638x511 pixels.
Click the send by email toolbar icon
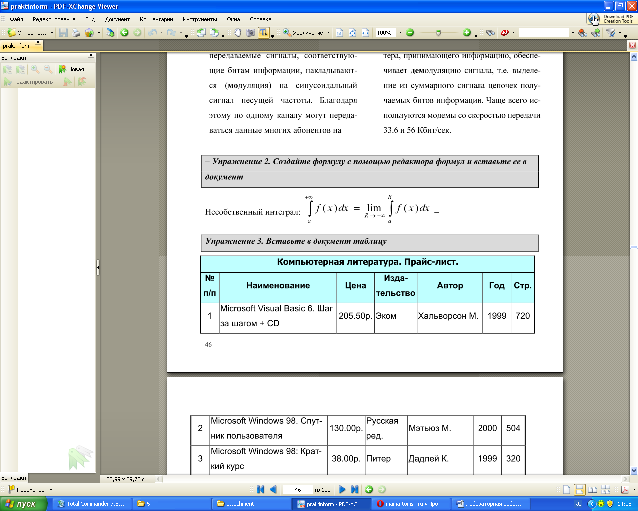pos(89,33)
